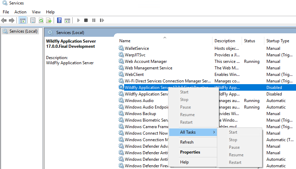The height and width of the screenshot is (169, 296).
Task: Open the Help question mark icon
Action: coord(59,20)
